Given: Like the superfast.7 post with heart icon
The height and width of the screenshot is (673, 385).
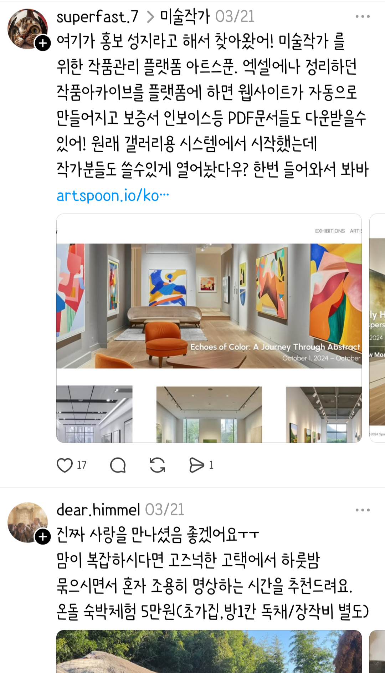Looking at the screenshot, I should click(x=65, y=465).
